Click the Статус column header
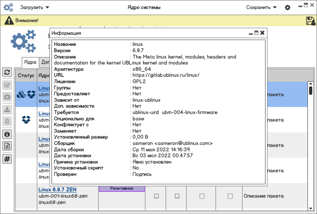This screenshot has width=317, height=214. click(26, 75)
